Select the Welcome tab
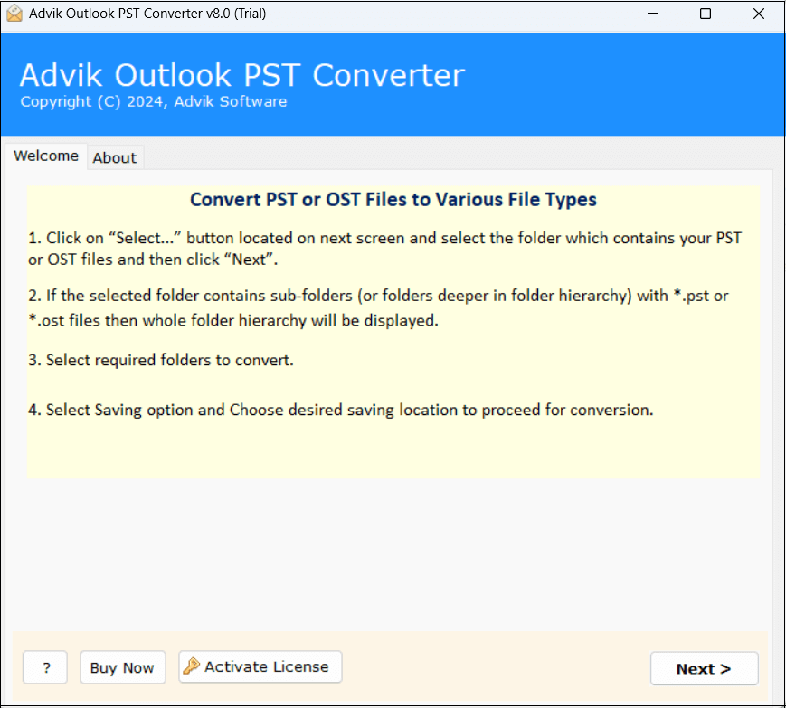The image size is (786, 708). pos(46,156)
